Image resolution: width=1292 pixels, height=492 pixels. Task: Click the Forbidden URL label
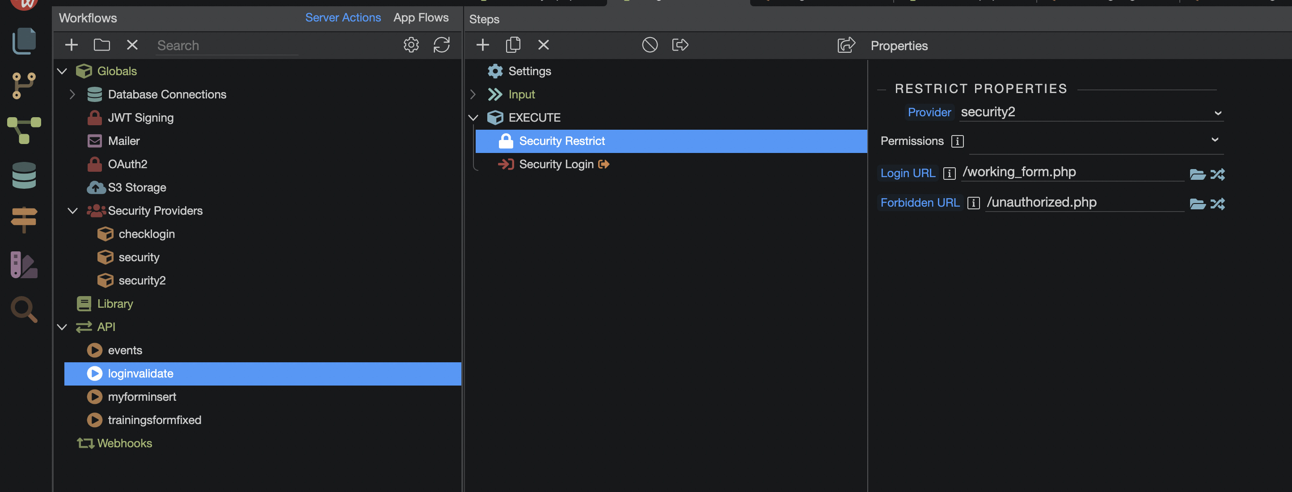point(920,202)
